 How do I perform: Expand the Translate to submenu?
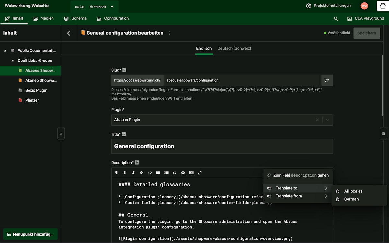(x=297, y=188)
